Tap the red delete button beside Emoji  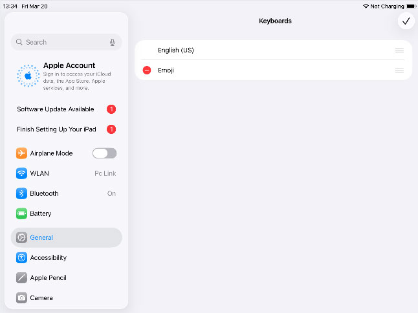(x=147, y=70)
